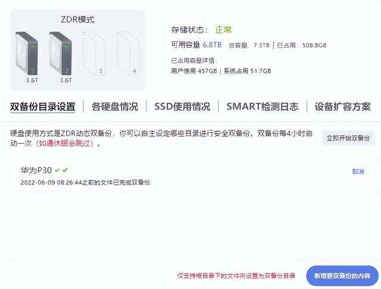Click first green checkmark beside 华为P30
The image size is (381, 289).
57,170
